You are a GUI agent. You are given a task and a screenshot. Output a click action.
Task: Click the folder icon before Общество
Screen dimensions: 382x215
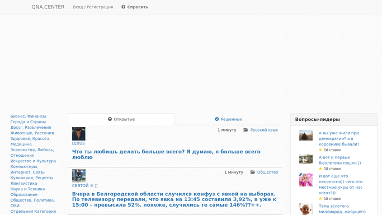(x=252, y=172)
